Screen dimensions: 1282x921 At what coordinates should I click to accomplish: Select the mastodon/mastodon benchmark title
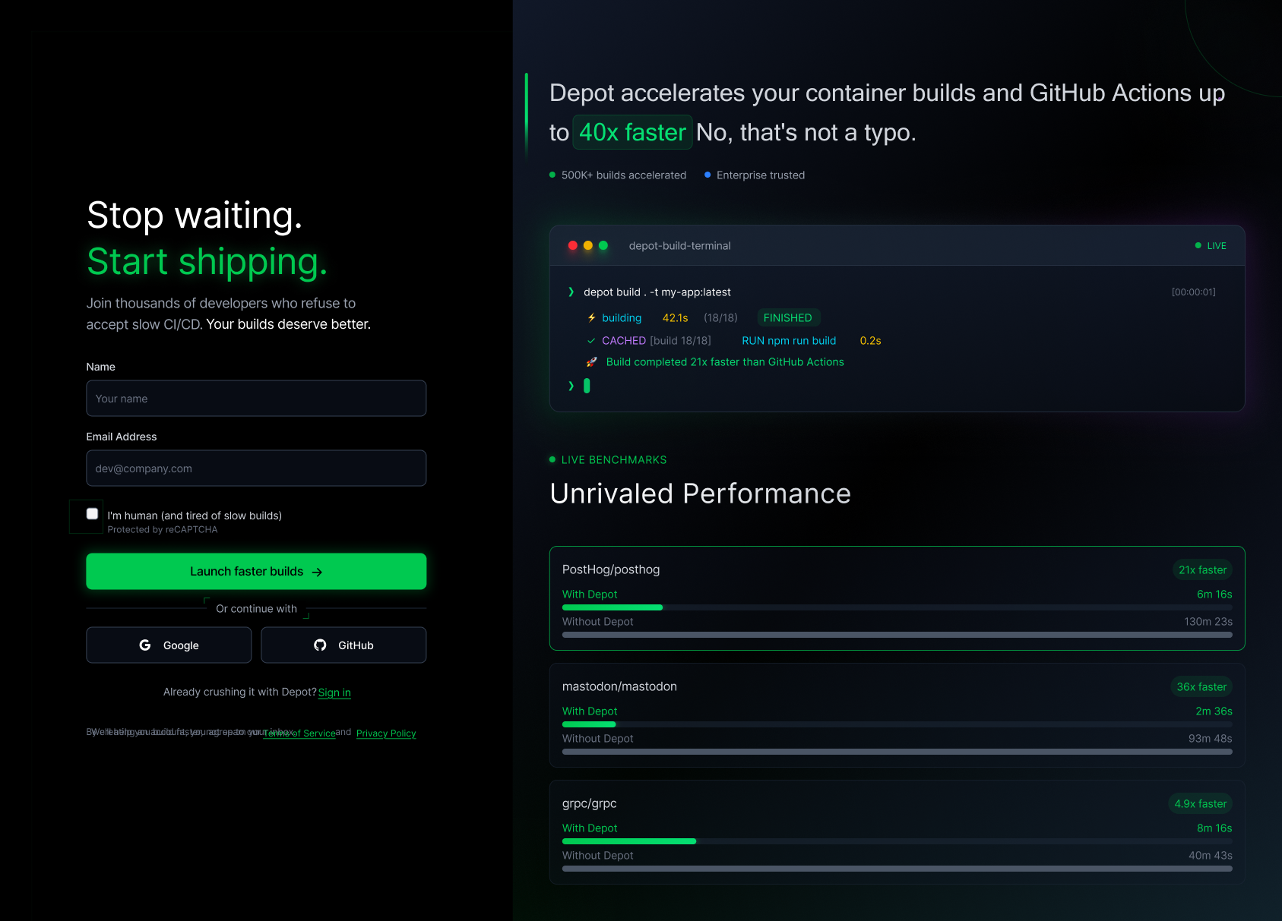(619, 687)
